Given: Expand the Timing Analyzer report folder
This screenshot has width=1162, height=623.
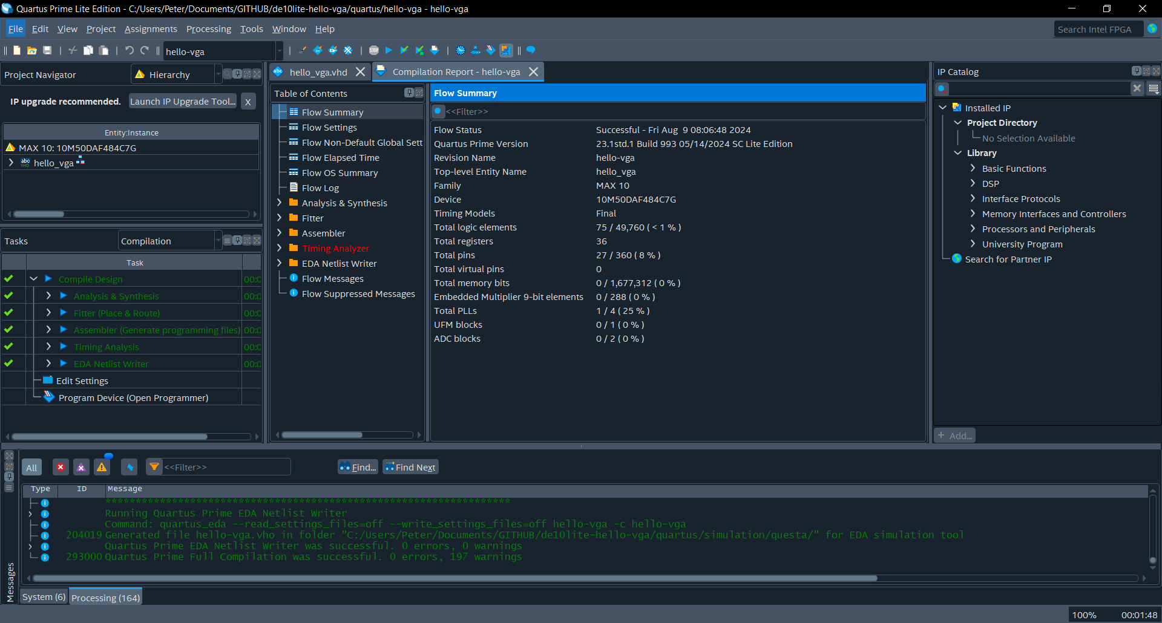Looking at the screenshot, I should coord(279,248).
